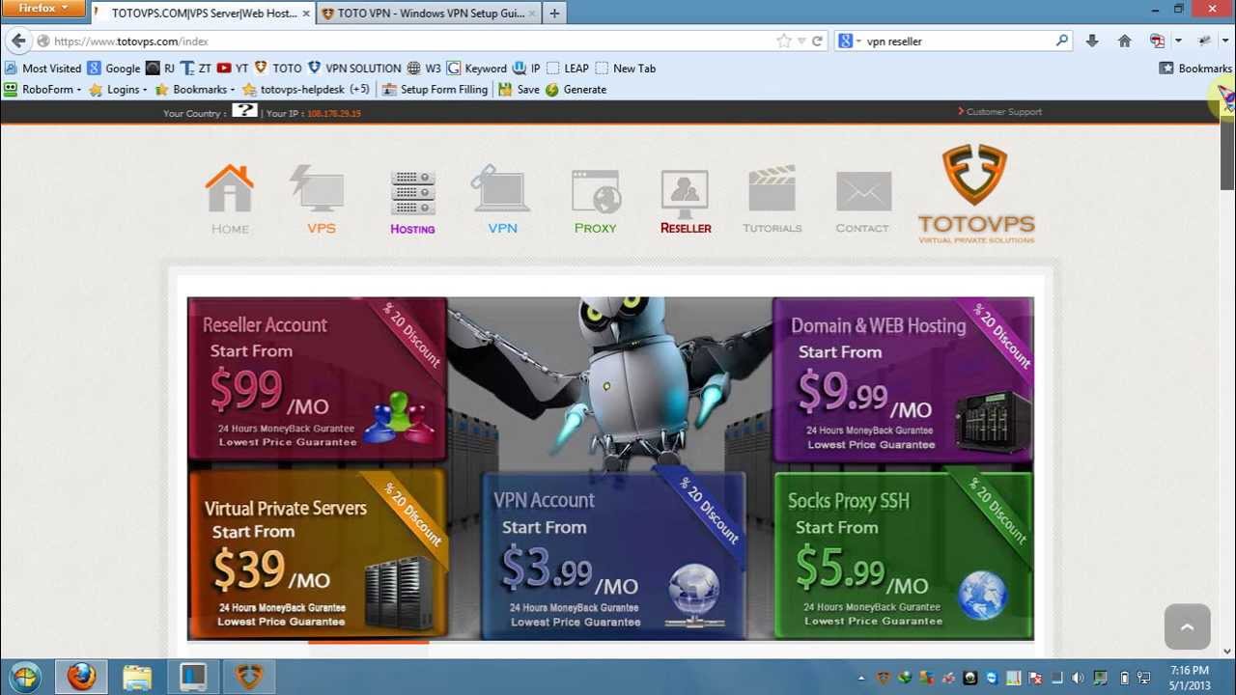The height and width of the screenshot is (695, 1236).
Task: Show hidden system tray icons
Action: pos(861,679)
